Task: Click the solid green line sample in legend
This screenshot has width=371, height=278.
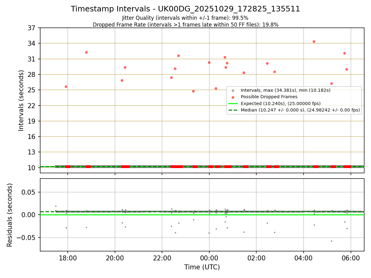Action: coord(233,103)
